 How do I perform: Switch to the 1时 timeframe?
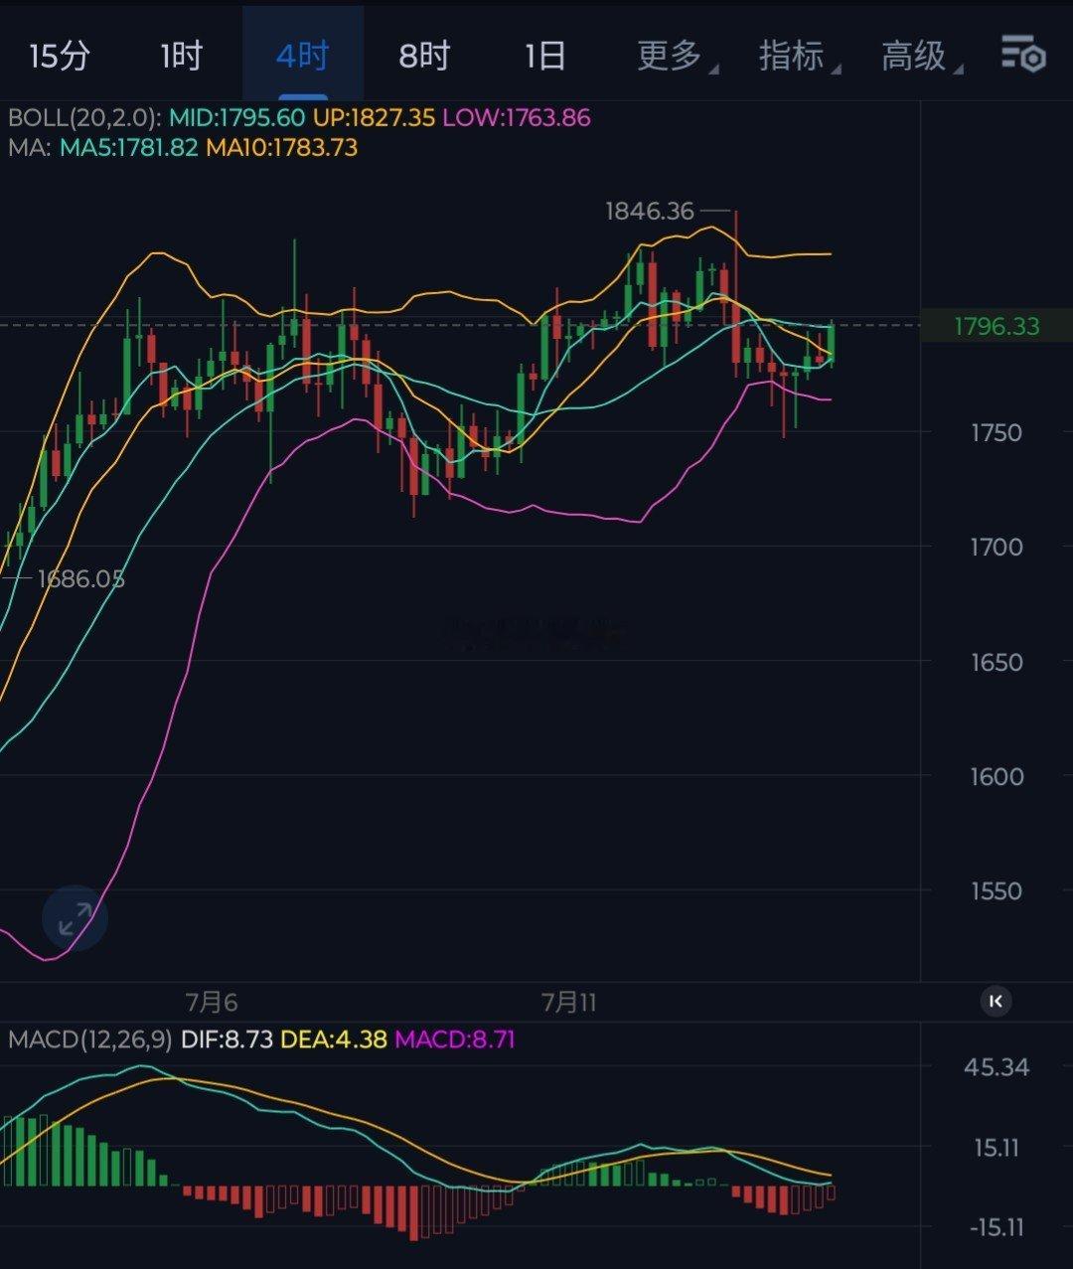point(182,56)
